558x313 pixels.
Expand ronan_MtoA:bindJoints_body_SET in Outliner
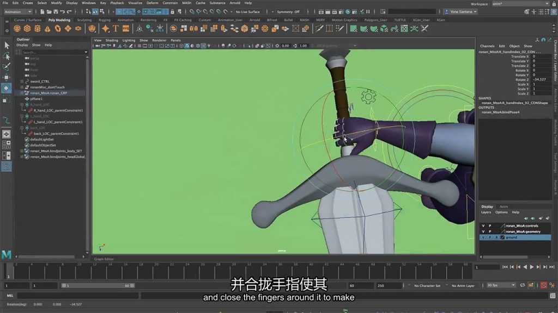[x=22, y=151]
